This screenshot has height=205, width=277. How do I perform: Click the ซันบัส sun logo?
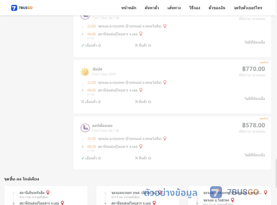coord(85,72)
